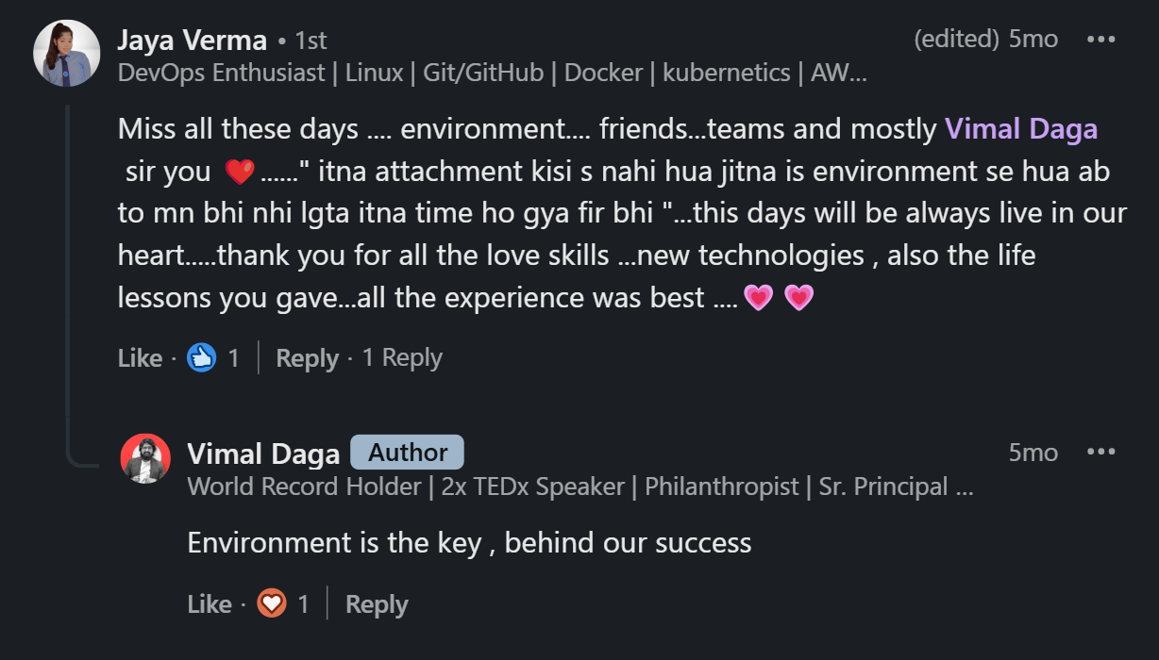Reply to Vimal Daga's comment
The width and height of the screenshot is (1159, 660).
tap(377, 604)
